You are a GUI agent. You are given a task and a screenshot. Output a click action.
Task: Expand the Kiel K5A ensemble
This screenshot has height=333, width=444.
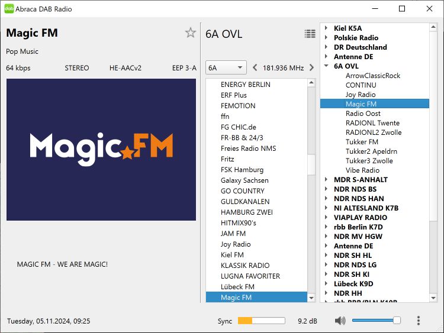click(x=326, y=28)
